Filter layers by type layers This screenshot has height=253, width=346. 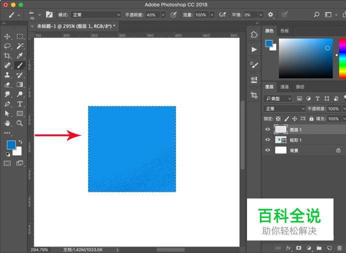pos(317,98)
